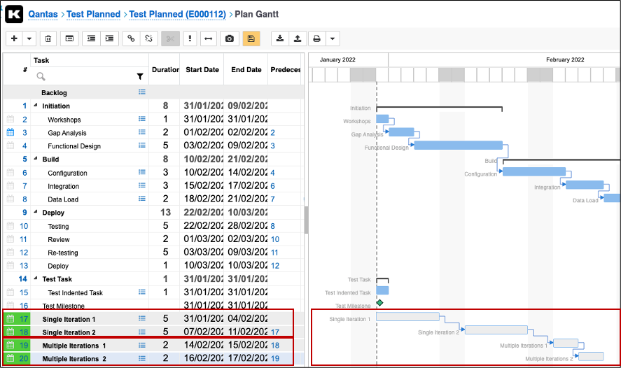This screenshot has width=621, height=368.
Task: Click the Print icon
Action: [x=317, y=38]
